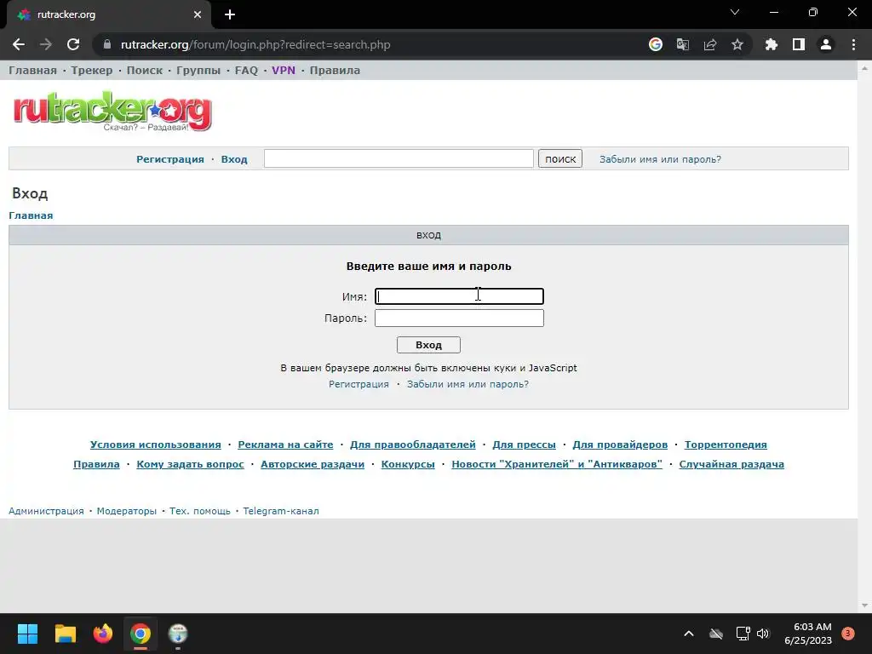Open the network tray icon

pos(743,634)
